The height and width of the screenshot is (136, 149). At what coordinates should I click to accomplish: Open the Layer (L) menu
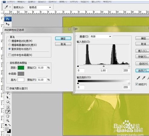42,2
